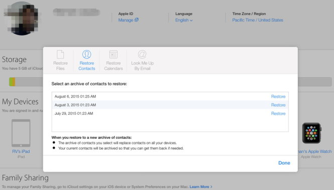
Task: Click the Apple Watch device image
Action: [311, 133]
